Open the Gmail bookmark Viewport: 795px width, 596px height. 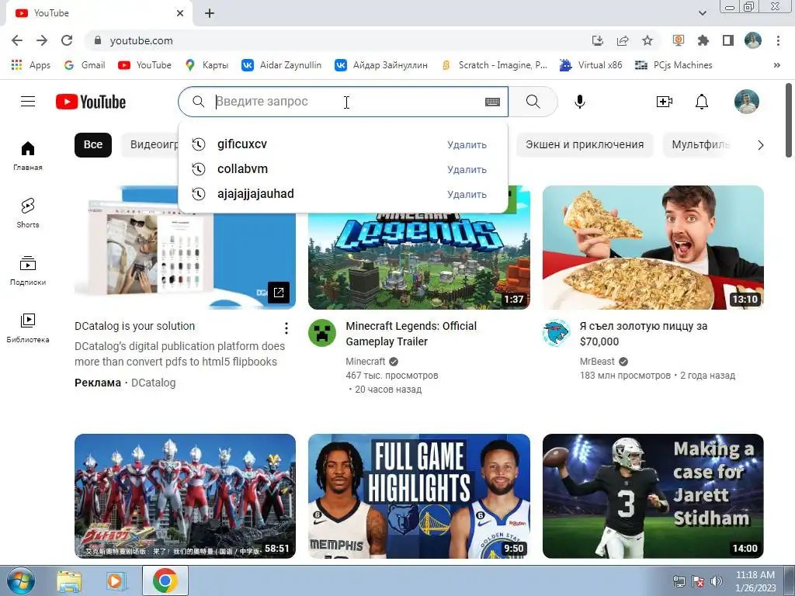85,65
